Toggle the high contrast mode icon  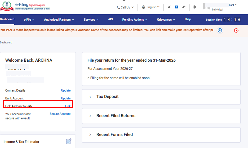coord(194,7)
